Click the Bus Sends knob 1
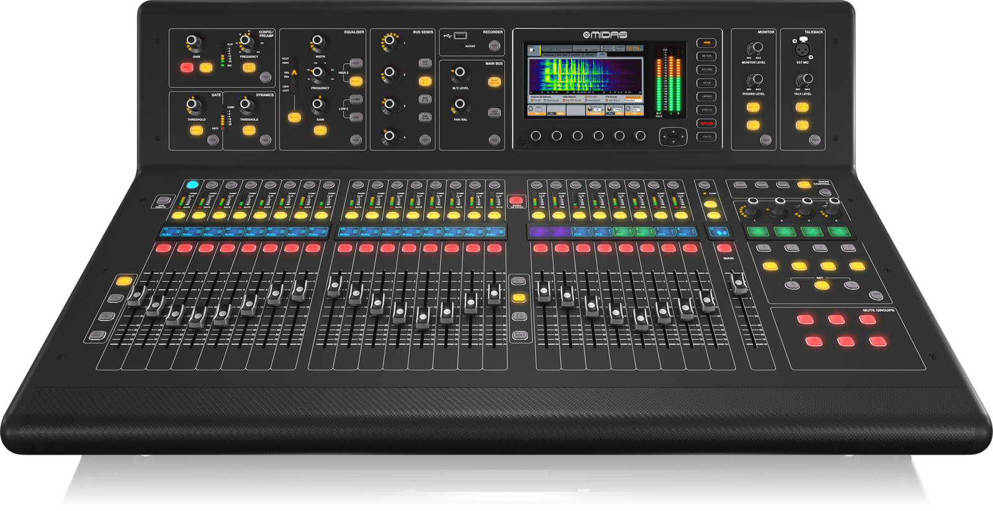This screenshot has width=993, height=511. (389, 41)
